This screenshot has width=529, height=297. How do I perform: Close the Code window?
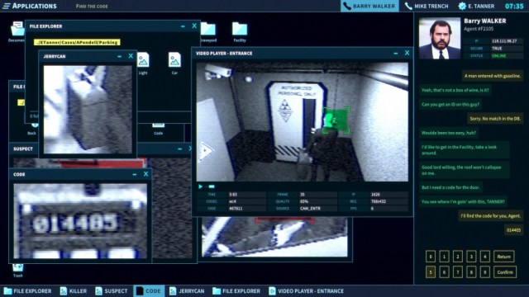click(x=145, y=174)
